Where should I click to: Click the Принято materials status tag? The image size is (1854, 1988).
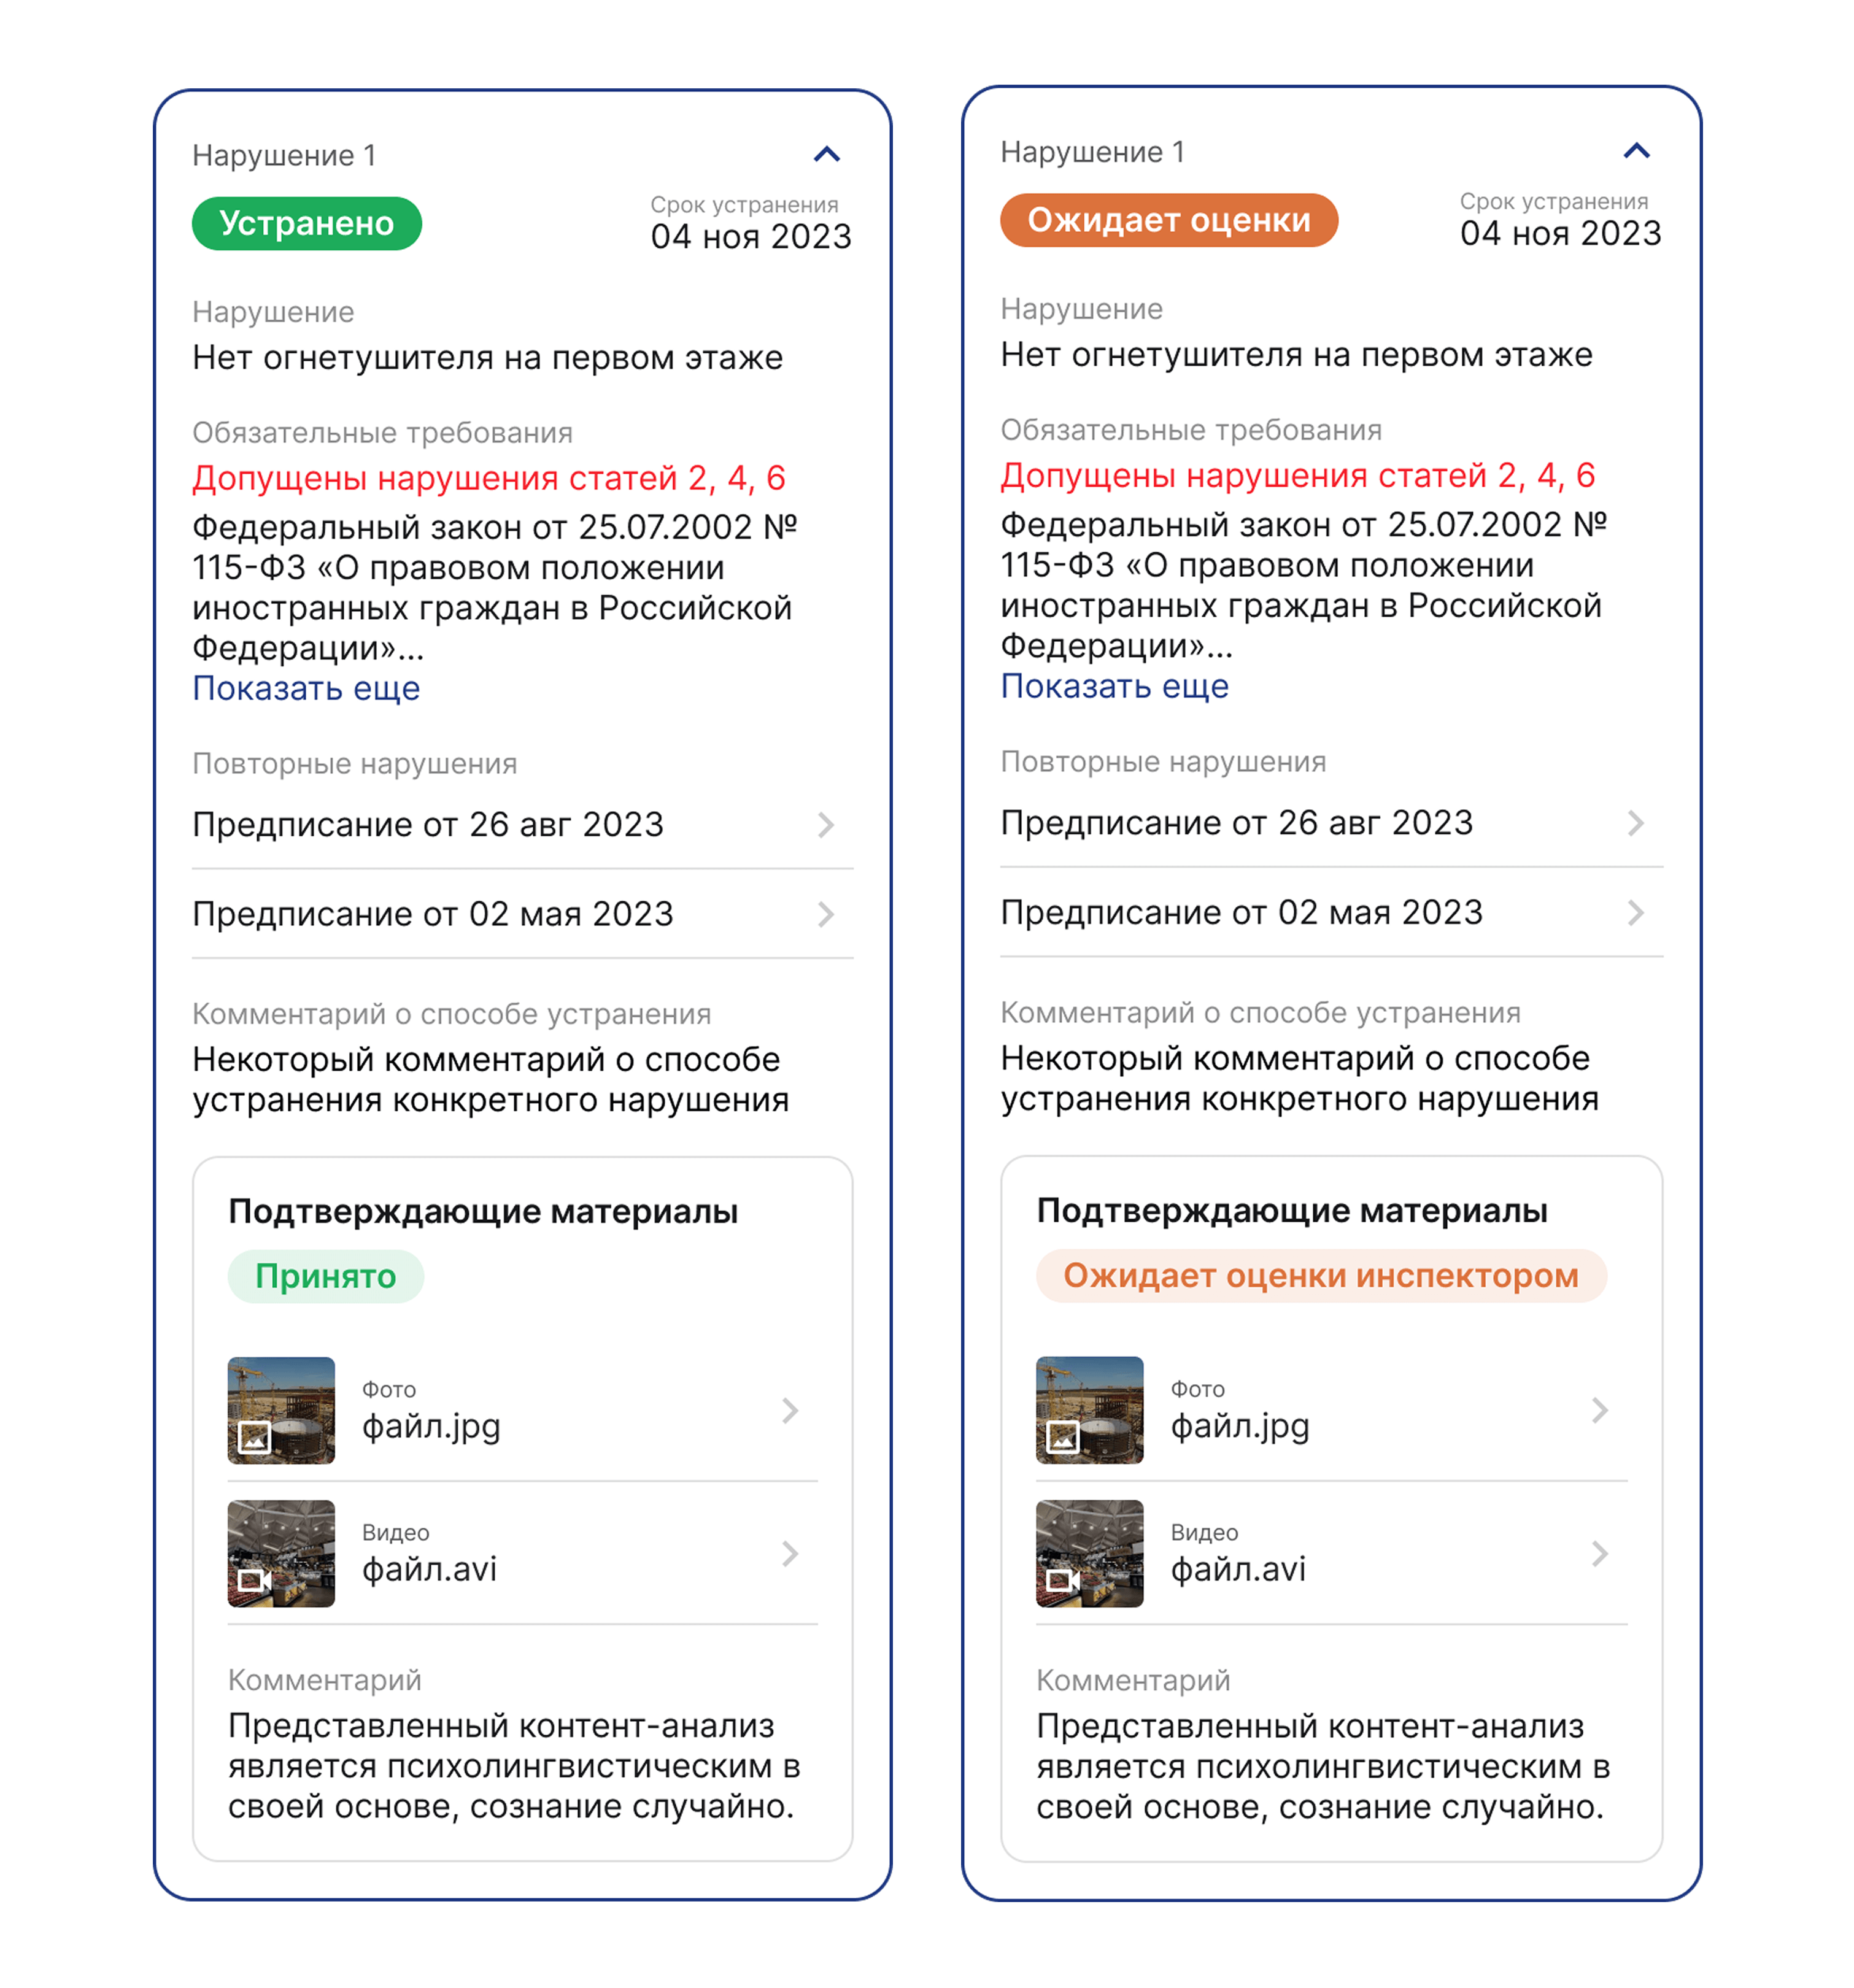(x=325, y=1276)
